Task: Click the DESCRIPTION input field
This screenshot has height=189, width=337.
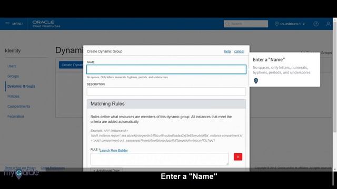Action: (x=166, y=91)
